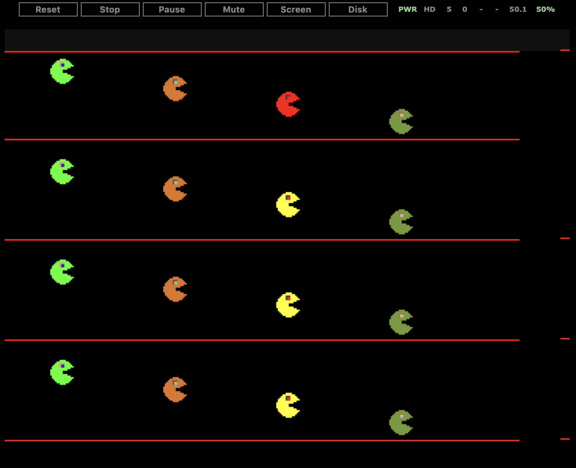The image size is (576, 468).
Task: Select the orange Pac-Man in the first row
Action: (x=175, y=89)
